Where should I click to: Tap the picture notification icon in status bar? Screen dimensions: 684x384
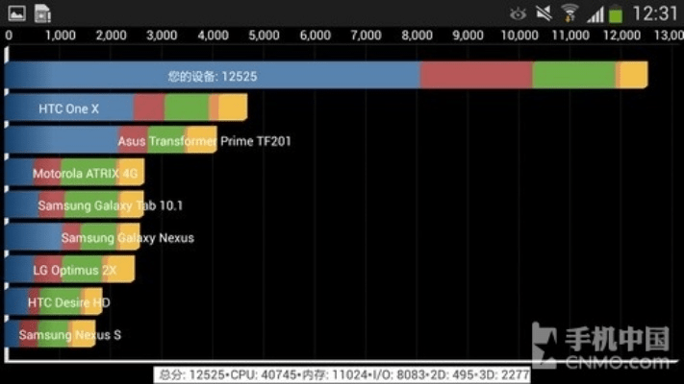pyautogui.click(x=13, y=12)
